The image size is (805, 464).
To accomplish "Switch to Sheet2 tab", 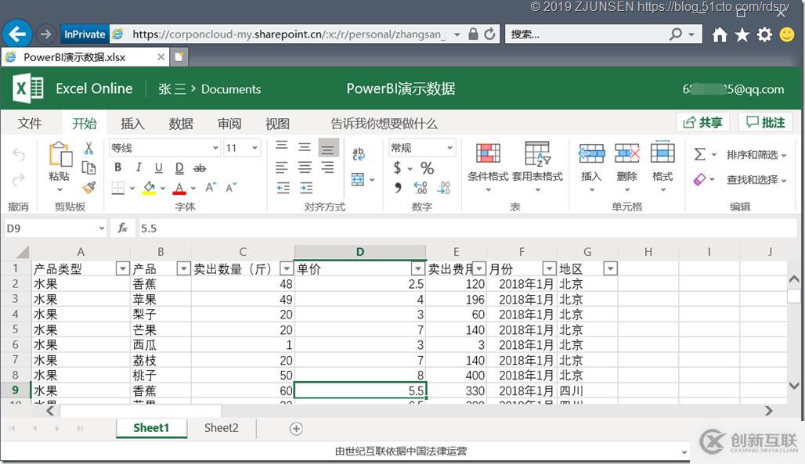I will 222,427.
